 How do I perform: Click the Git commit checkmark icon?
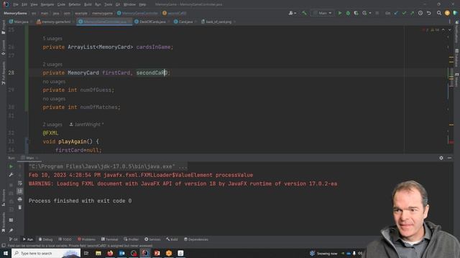(x=404, y=13)
